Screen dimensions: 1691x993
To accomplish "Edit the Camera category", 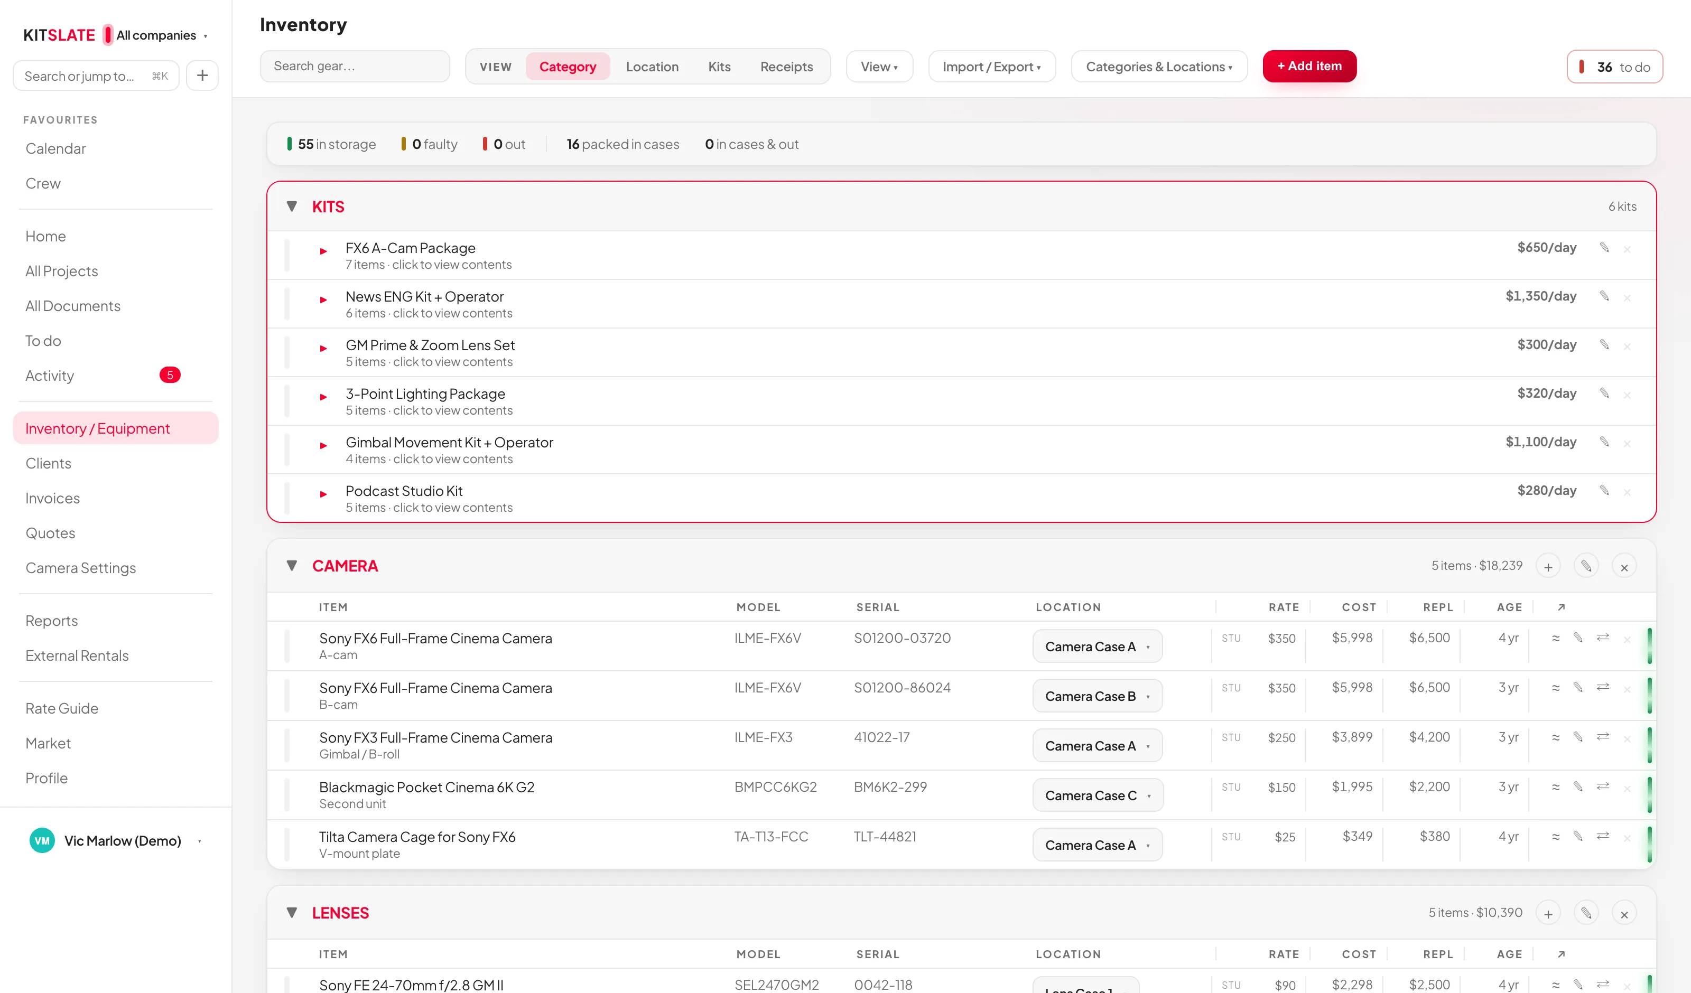I will [x=1586, y=566].
